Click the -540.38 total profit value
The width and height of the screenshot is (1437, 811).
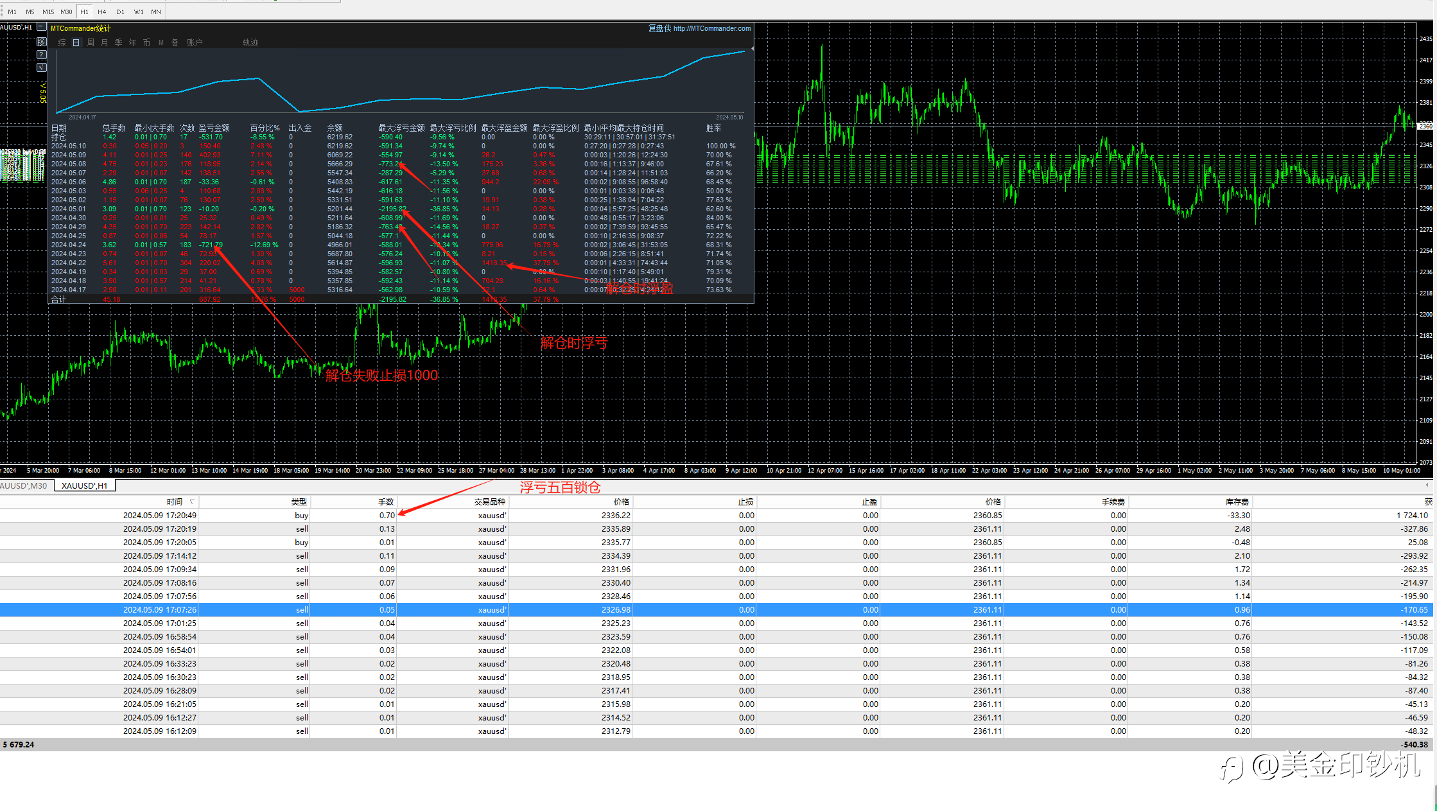(1415, 745)
